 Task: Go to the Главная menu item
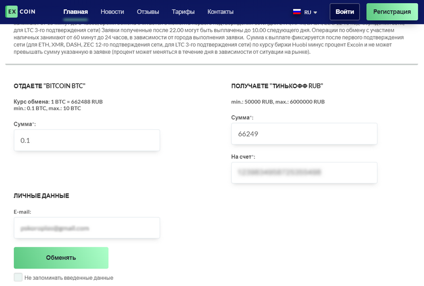[75, 11]
